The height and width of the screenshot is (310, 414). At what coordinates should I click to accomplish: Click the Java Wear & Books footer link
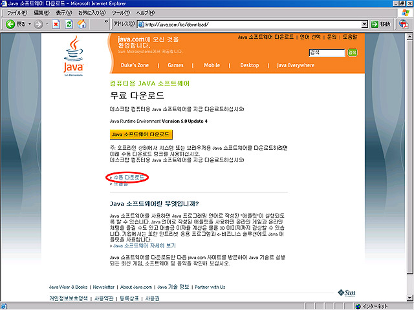pyautogui.click(x=68, y=287)
